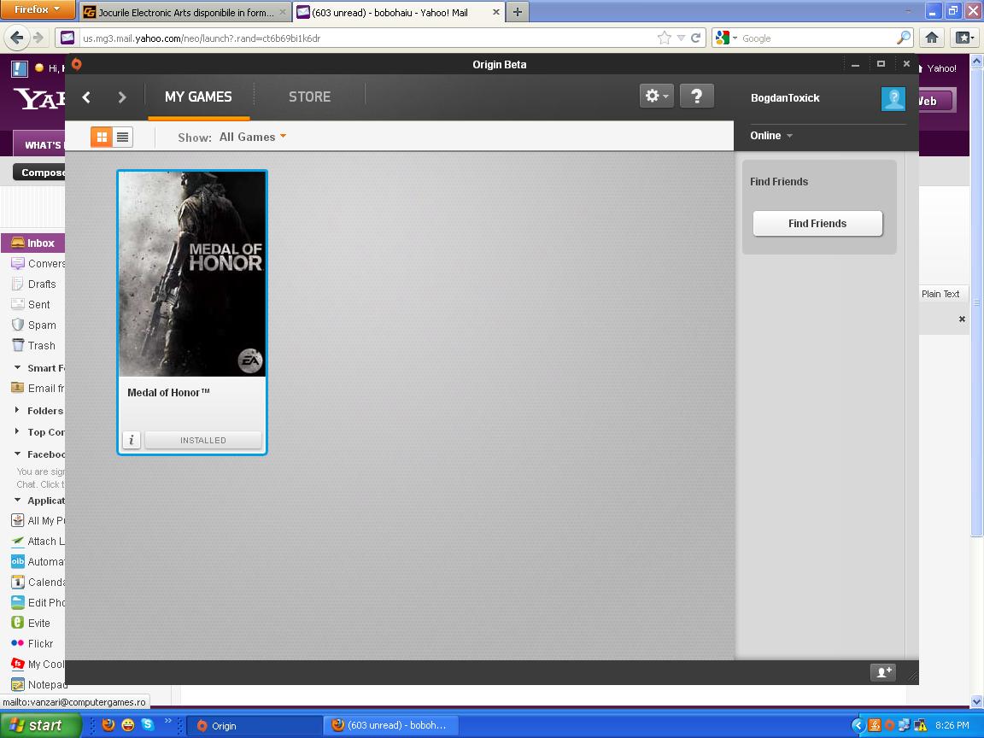Open a new Firefox tab

(517, 12)
